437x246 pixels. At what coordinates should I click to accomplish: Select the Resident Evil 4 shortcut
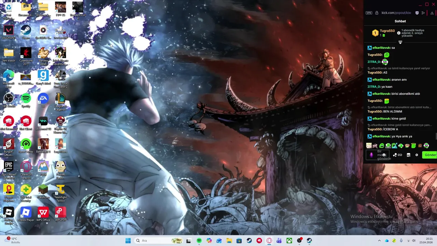pos(77,10)
